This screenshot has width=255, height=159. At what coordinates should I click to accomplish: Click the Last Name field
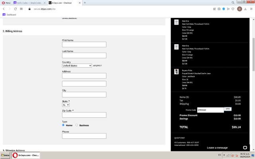point(84,55)
